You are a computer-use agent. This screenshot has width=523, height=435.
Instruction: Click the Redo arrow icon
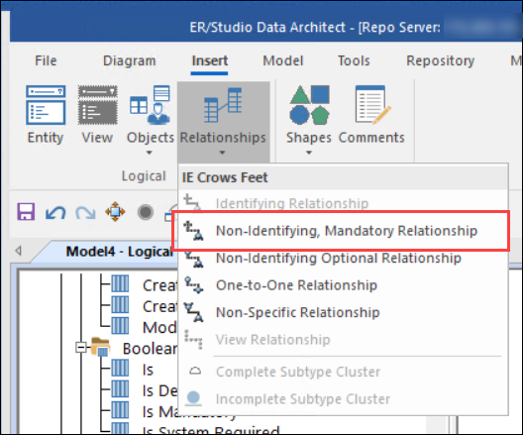pyautogui.click(x=85, y=212)
